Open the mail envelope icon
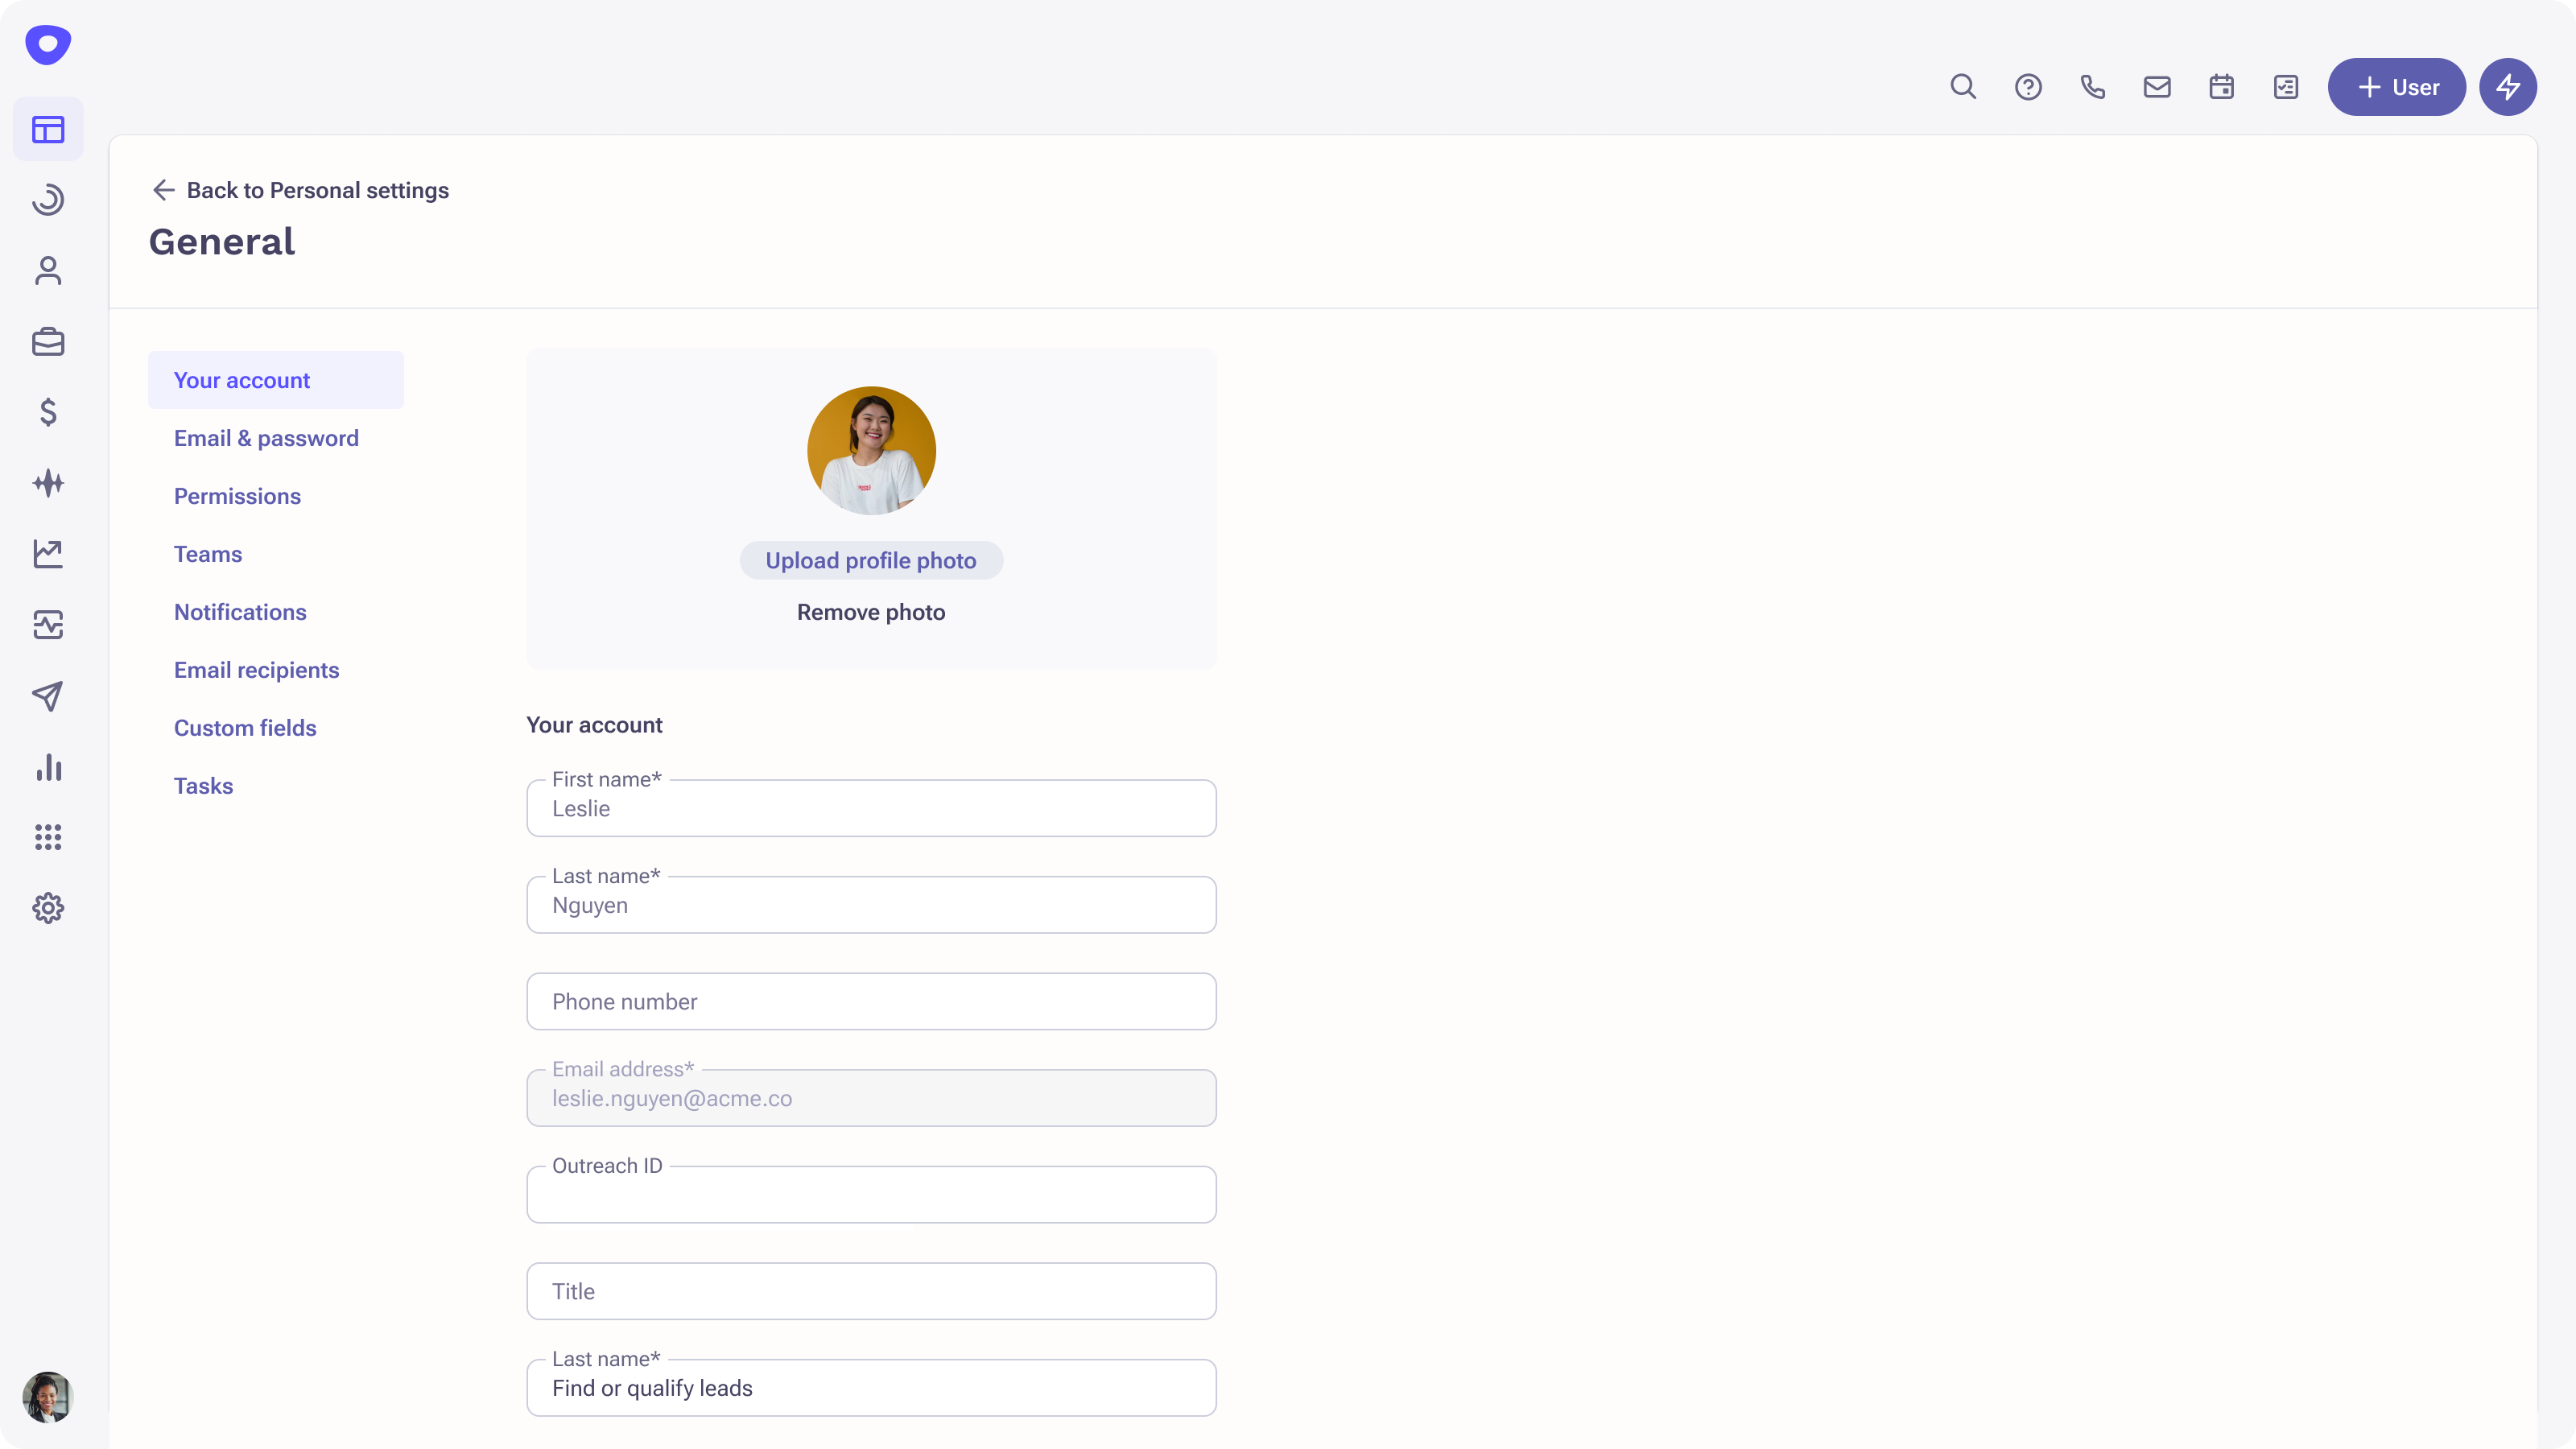 click(2157, 87)
